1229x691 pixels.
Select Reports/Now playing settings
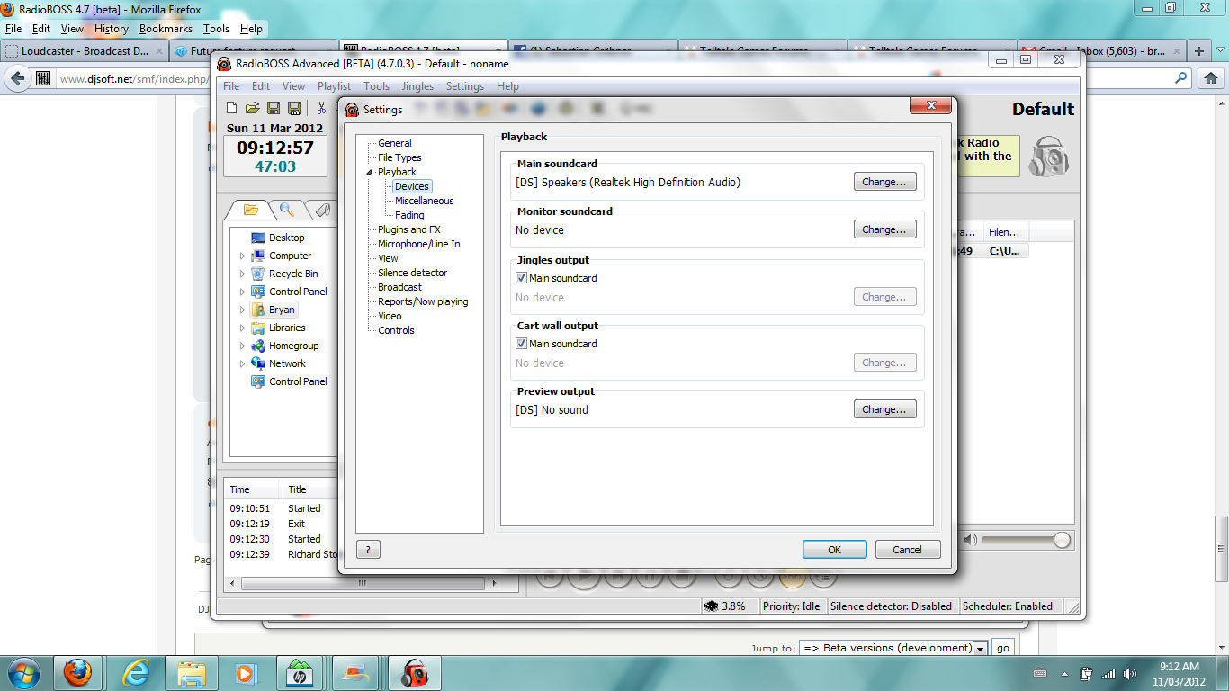[x=423, y=301]
